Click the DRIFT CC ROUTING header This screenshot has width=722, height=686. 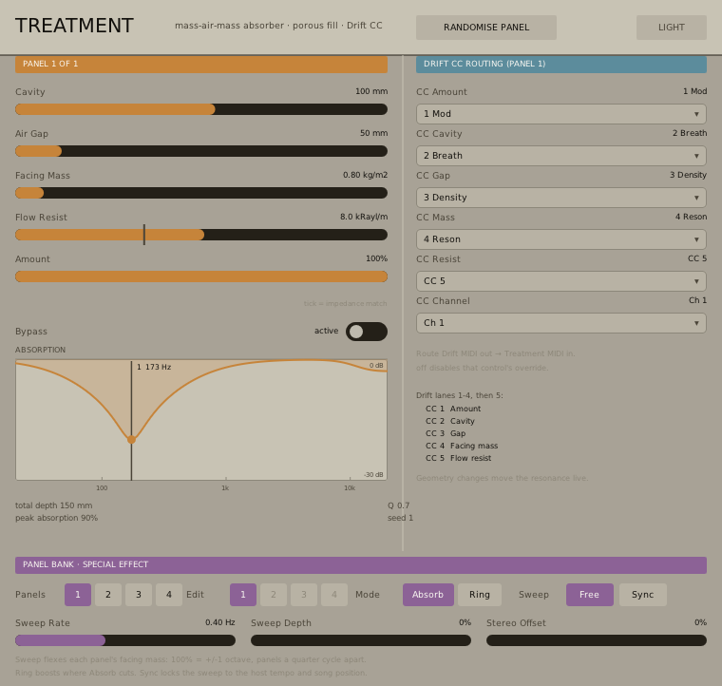pos(561,64)
